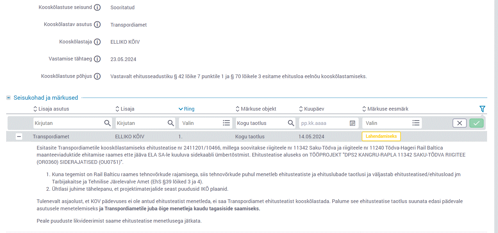Screen dimensions: 498x233
Task: Open calendar picker in Kuupäev filter
Action: (x=353, y=123)
